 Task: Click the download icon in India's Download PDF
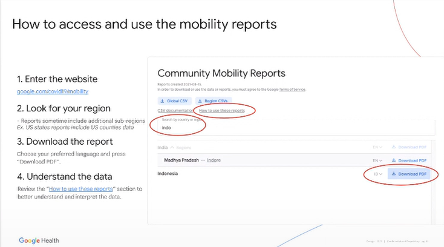[x=394, y=147]
